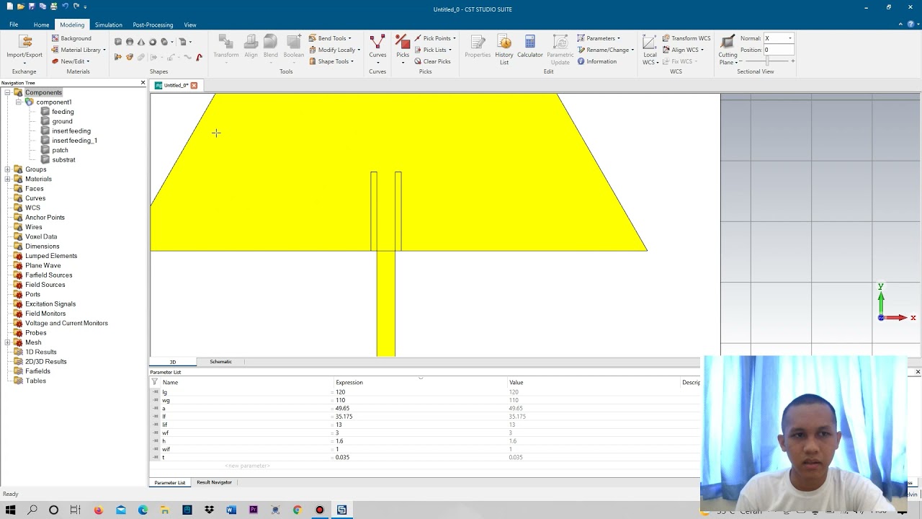Screen dimensions: 922x519
Task: Expand the Mesh tree node
Action: pyautogui.click(x=7, y=342)
